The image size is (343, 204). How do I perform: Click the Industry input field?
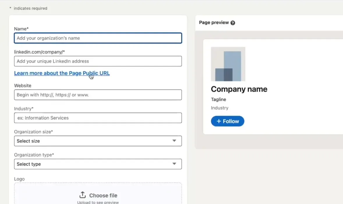click(x=98, y=118)
